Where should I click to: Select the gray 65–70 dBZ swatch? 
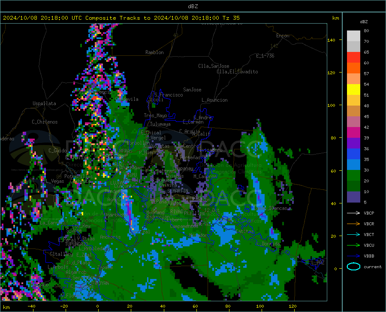[x=353, y=46]
